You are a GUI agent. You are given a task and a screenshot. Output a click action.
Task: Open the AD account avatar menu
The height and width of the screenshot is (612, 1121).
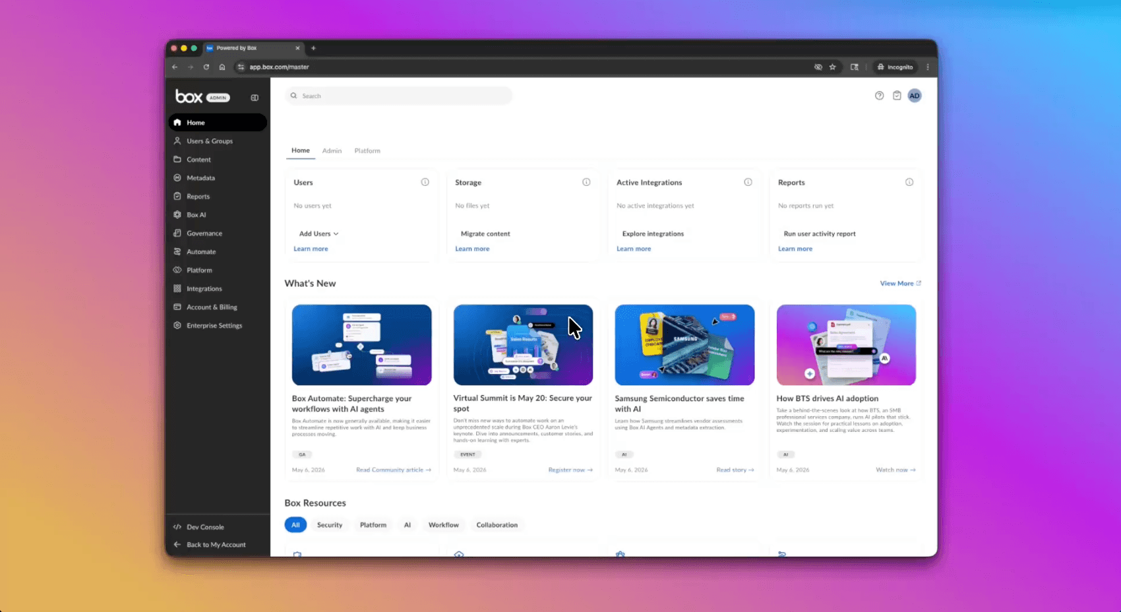(915, 96)
